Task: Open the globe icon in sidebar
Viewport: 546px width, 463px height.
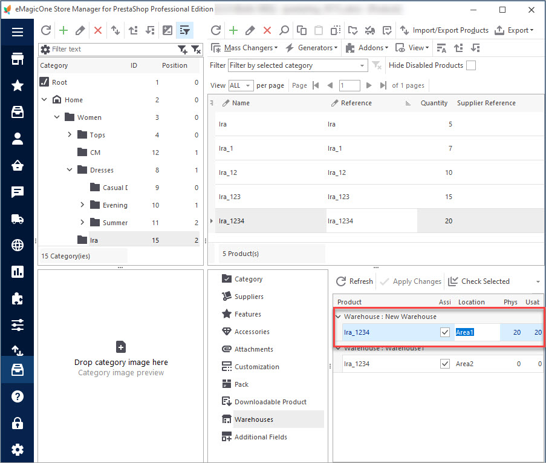Action: click(x=18, y=245)
